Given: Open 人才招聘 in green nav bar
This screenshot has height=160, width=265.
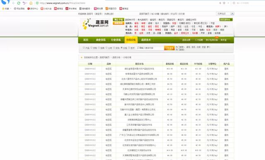Looking at the screenshot, I should tap(199, 40).
